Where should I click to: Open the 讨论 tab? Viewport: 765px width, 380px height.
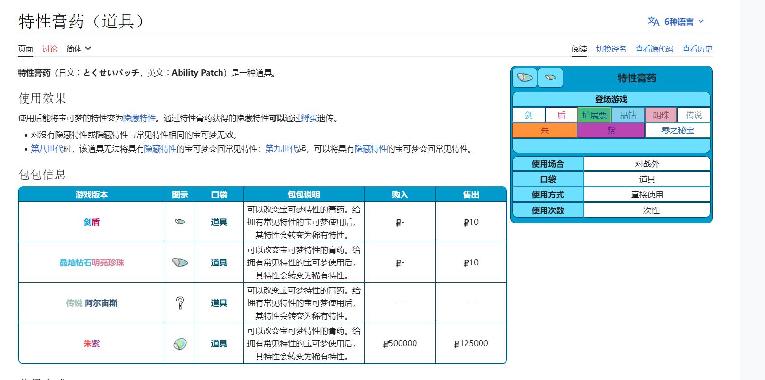[50, 49]
